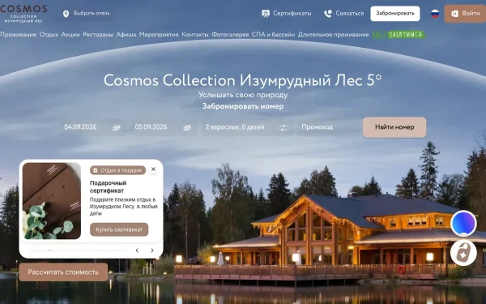This screenshot has height=304, width=486.
Task: Open the blue gradient chat assistant bubble
Action: coord(463,224)
